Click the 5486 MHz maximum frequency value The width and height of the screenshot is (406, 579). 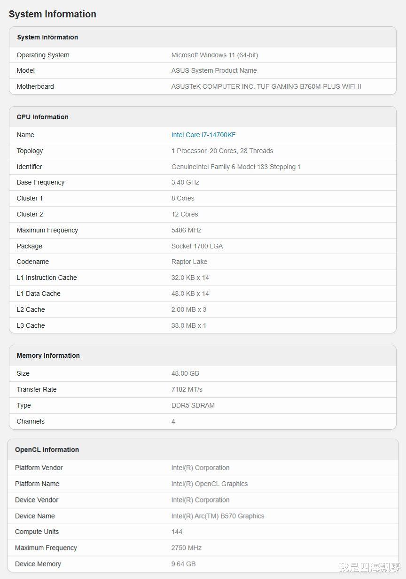(x=186, y=230)
